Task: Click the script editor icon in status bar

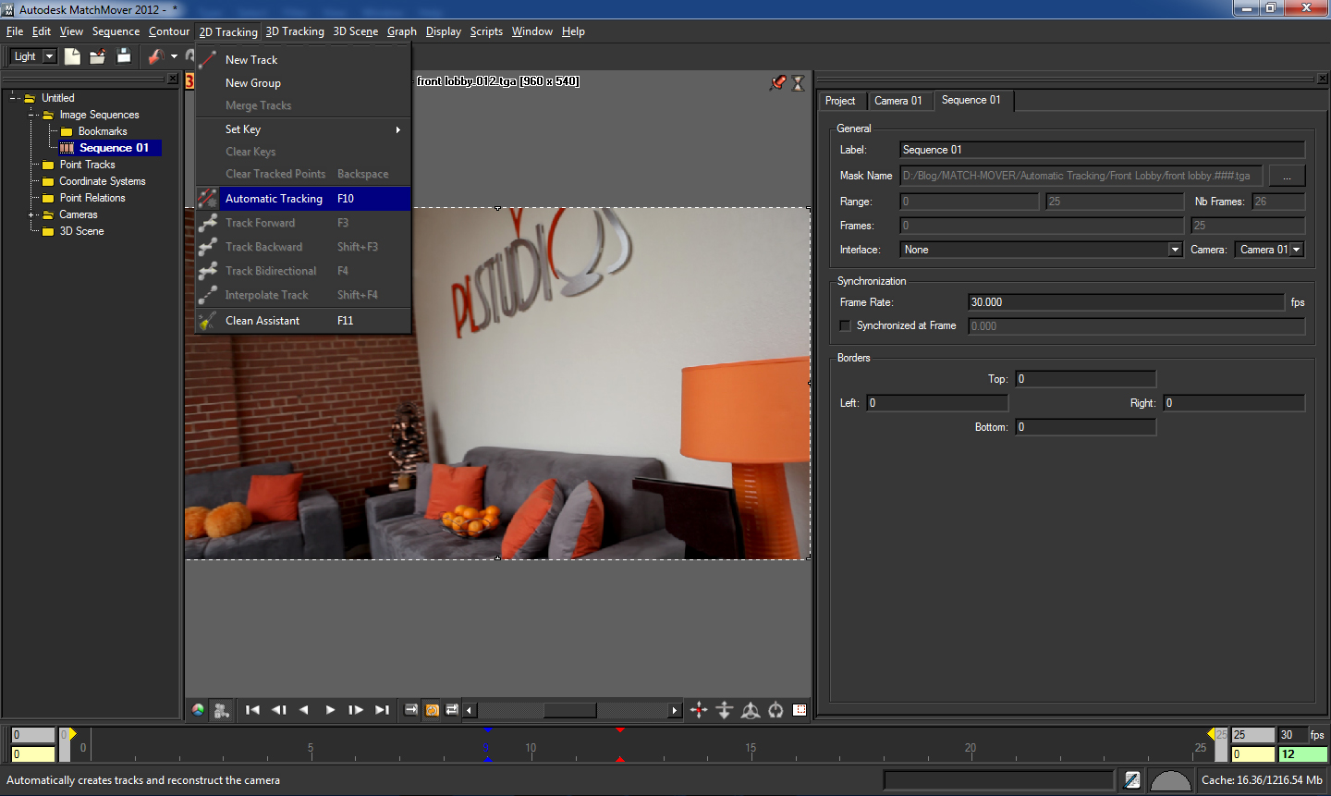Action: 1132,780
